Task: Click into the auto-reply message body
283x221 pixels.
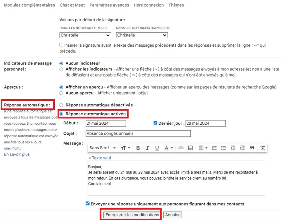Action: pyautogui.click(x=176, y=178)
